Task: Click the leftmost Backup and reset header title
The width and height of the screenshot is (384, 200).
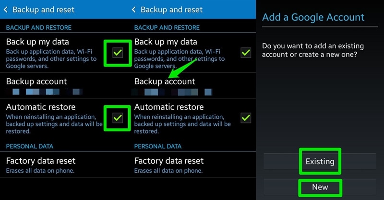Action: 43,10
